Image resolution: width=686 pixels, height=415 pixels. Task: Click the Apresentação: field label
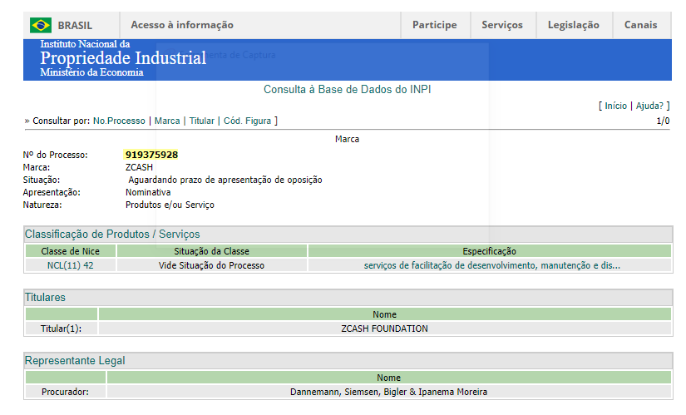pos(52,192)
